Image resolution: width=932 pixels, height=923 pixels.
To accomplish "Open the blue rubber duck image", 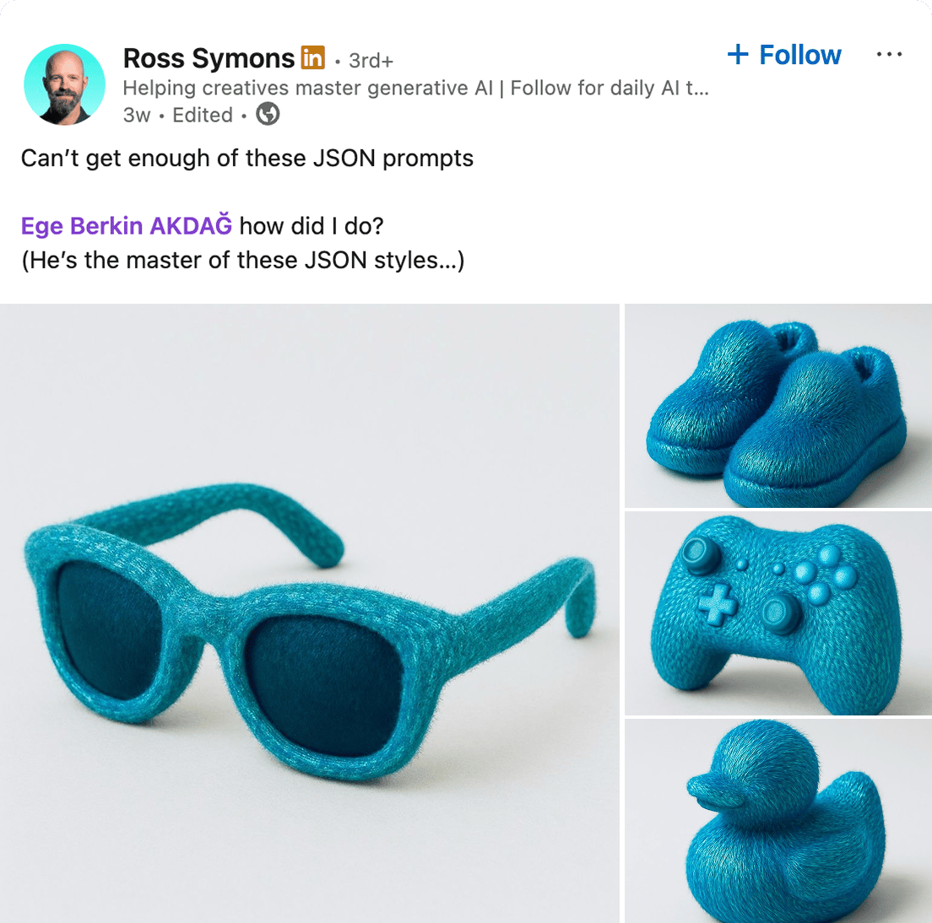I will point(778,821).
